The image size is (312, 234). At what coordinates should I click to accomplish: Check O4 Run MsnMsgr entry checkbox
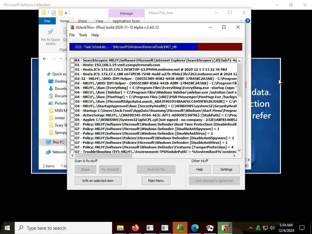click(x=72, y=97)
